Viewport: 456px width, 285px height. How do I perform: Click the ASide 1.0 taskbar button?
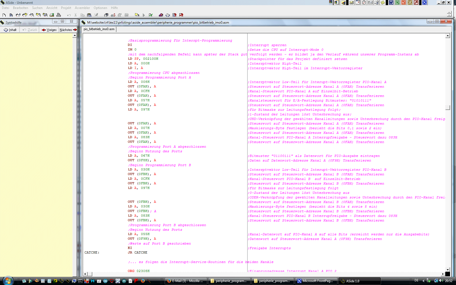point(360,281)
